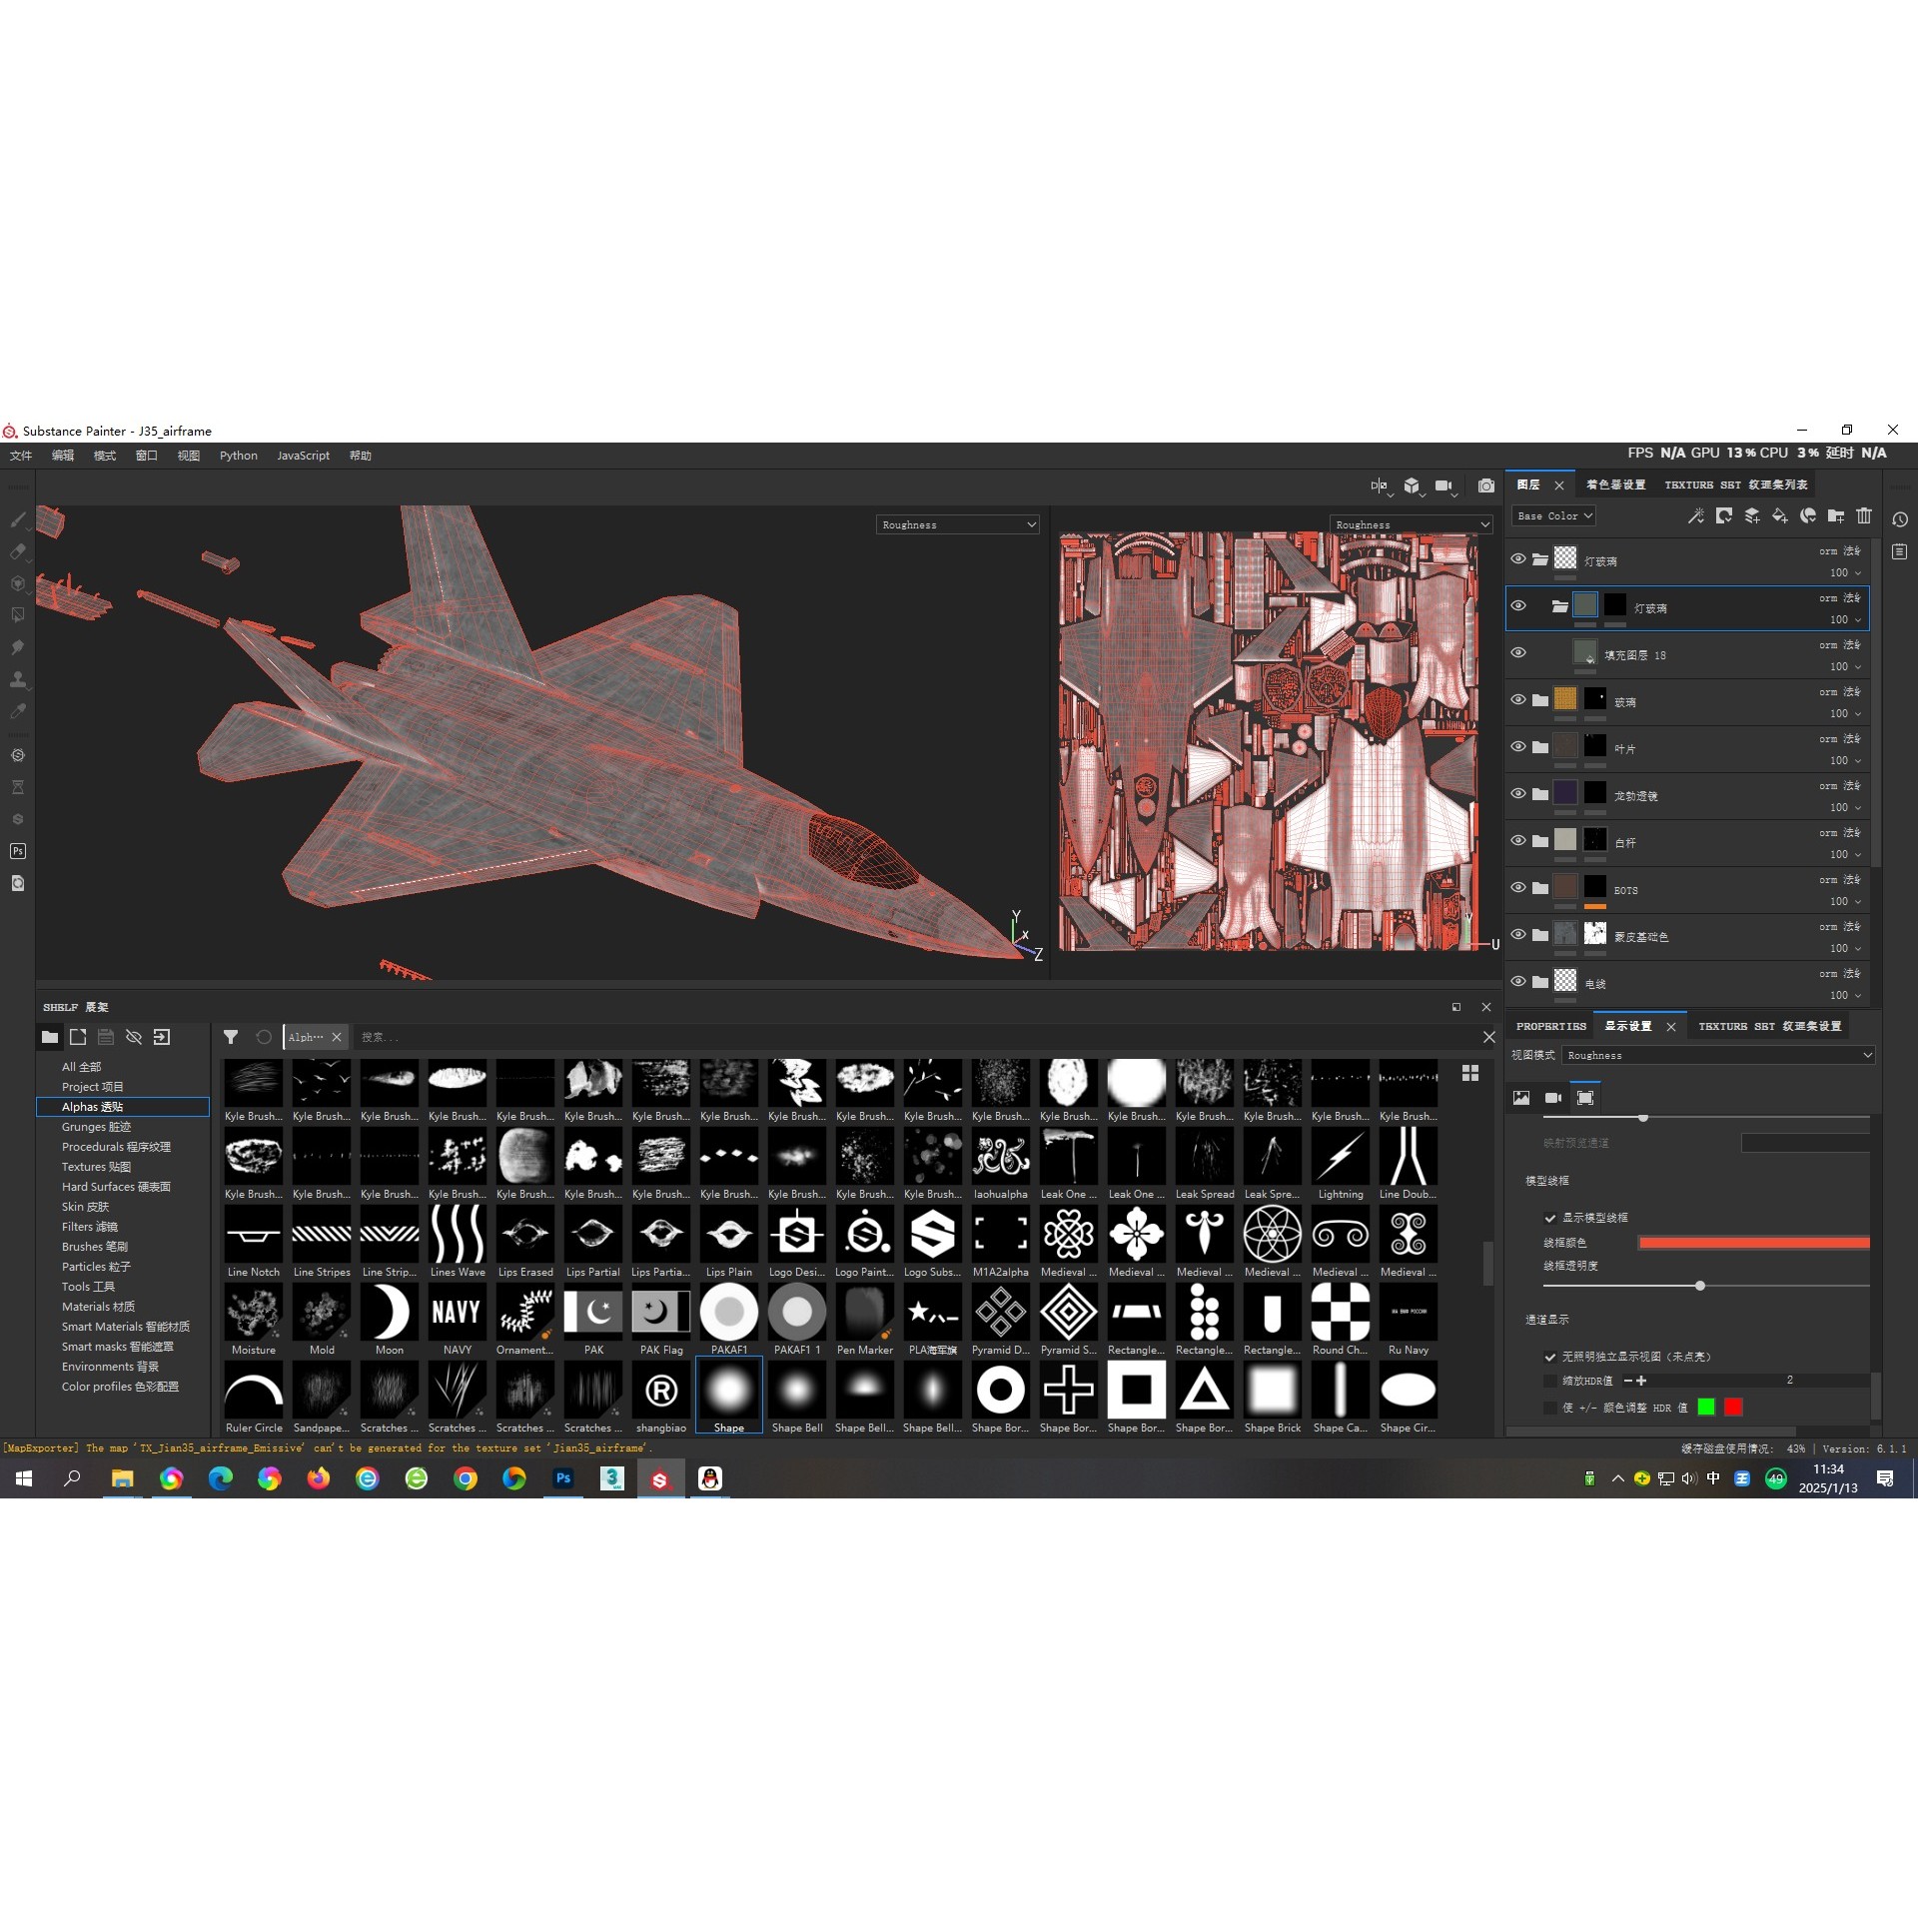Click the add folder icon in layers panel
Viewport: 1918px width, 1918px height.
click(x=1836, y=516)
